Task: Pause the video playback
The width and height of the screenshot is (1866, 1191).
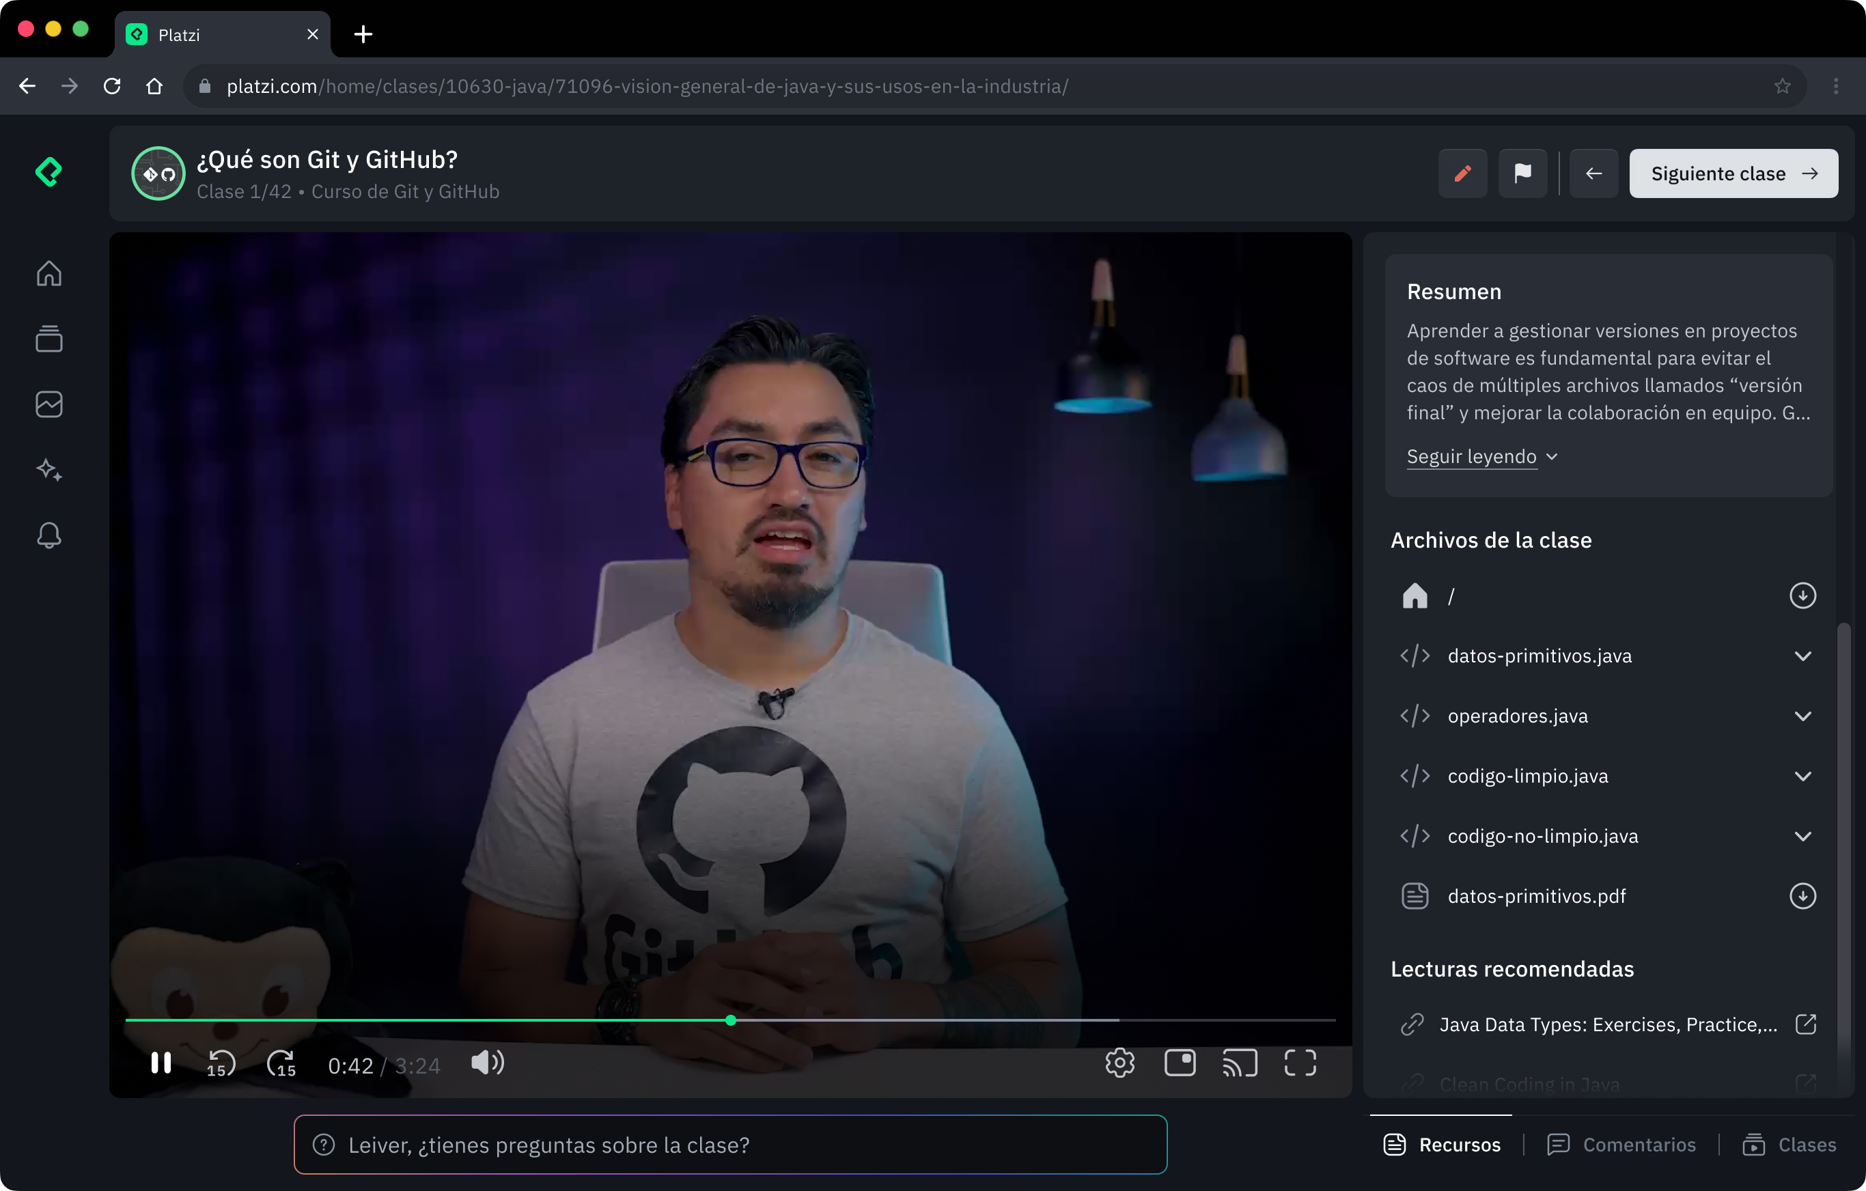Action: (161, 1063)
